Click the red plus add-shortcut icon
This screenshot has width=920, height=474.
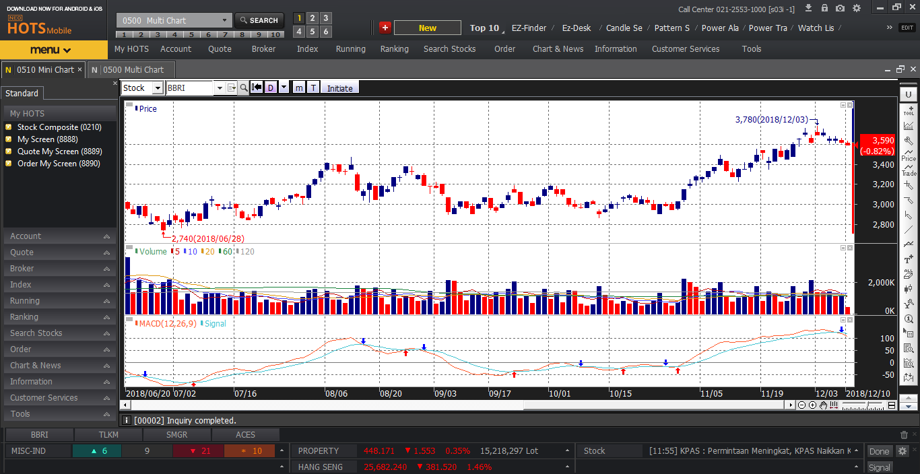pos(385,28)
